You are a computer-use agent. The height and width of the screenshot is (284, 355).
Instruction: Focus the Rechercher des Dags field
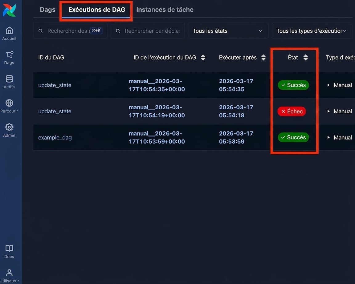[70, 31]
